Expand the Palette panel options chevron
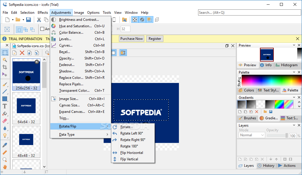This screenshot has width=302, height=175. [x=294, y=72]
